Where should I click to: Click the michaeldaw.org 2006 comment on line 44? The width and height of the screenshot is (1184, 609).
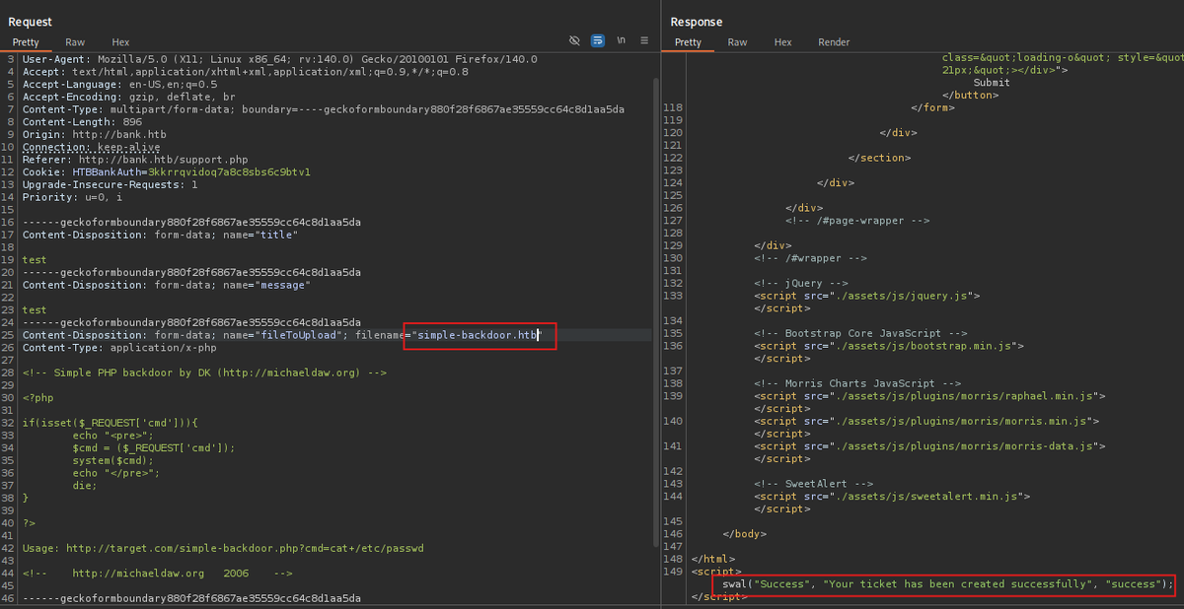point(158,573)
